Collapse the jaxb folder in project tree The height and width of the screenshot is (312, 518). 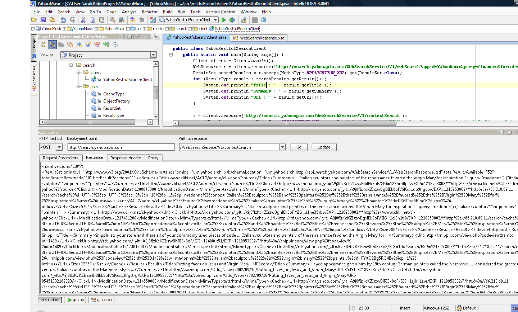coord(78,87)
